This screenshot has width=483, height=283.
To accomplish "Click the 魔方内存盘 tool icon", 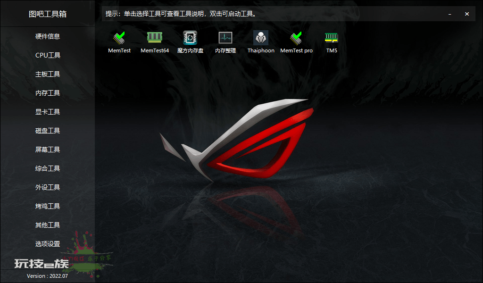I will [x=190, y=38].
